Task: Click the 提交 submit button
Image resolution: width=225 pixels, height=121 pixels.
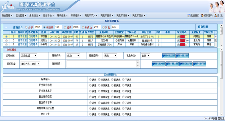Action: [158, 64]
